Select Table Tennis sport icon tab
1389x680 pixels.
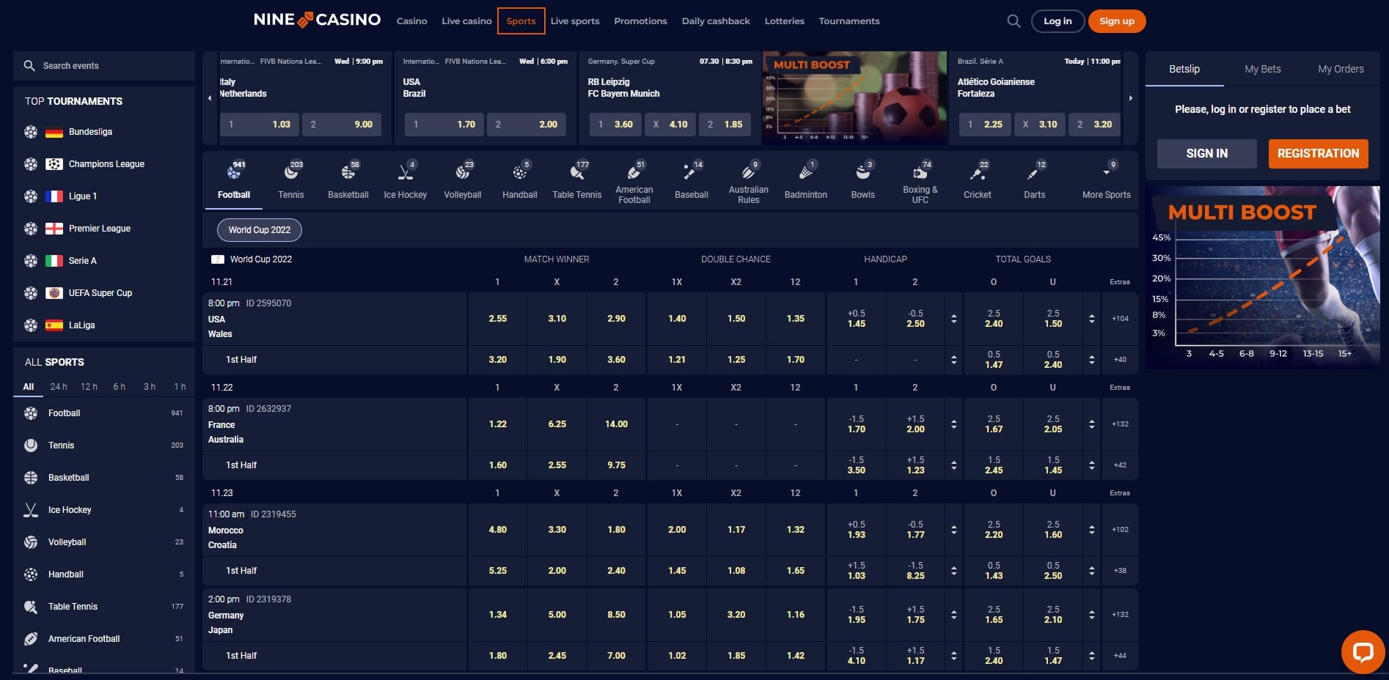577,180
